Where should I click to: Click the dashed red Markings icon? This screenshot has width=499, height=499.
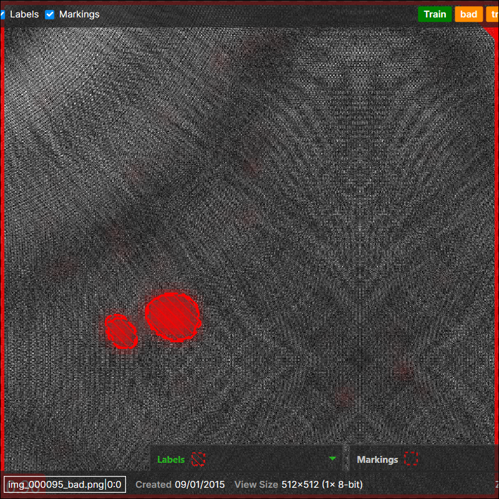(410, 460)
